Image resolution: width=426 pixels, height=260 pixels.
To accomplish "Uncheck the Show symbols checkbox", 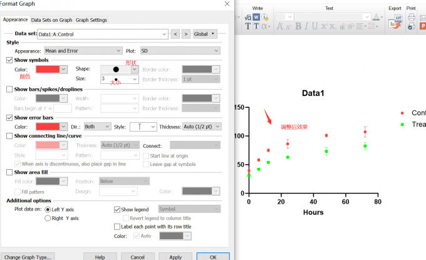I will [9, 60].
